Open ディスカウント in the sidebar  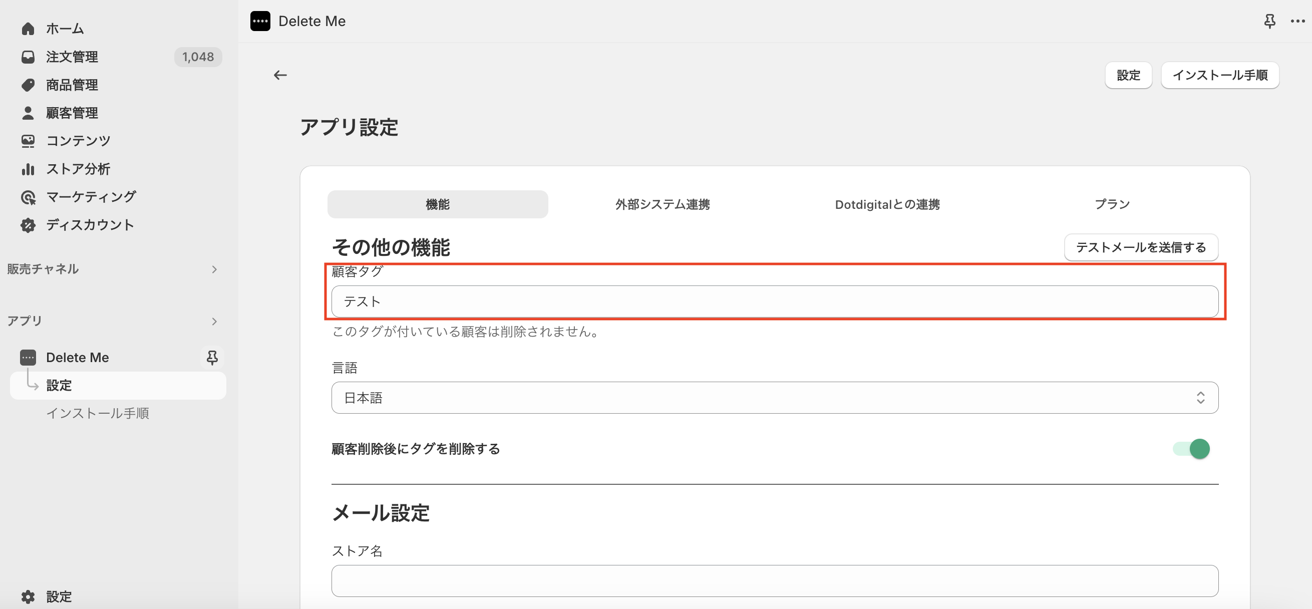click(x=90, y=224)
